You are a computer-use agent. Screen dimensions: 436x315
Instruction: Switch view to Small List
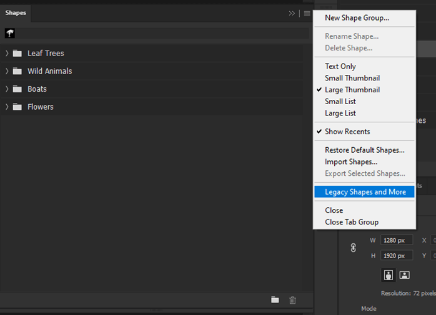click(340, 102)
